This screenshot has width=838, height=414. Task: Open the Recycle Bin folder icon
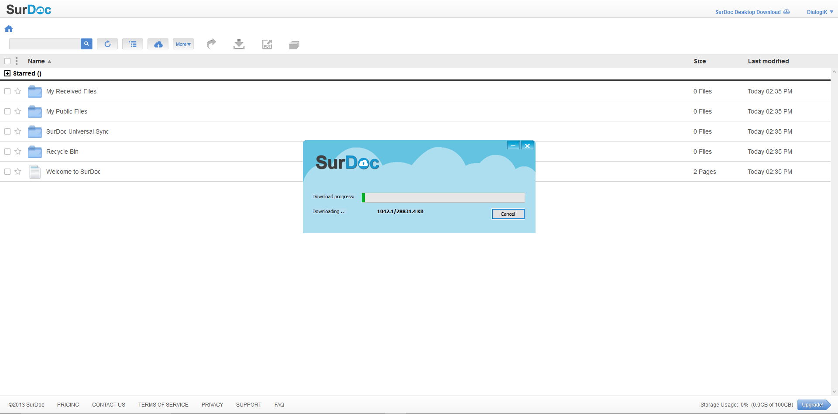click(35, 152)
